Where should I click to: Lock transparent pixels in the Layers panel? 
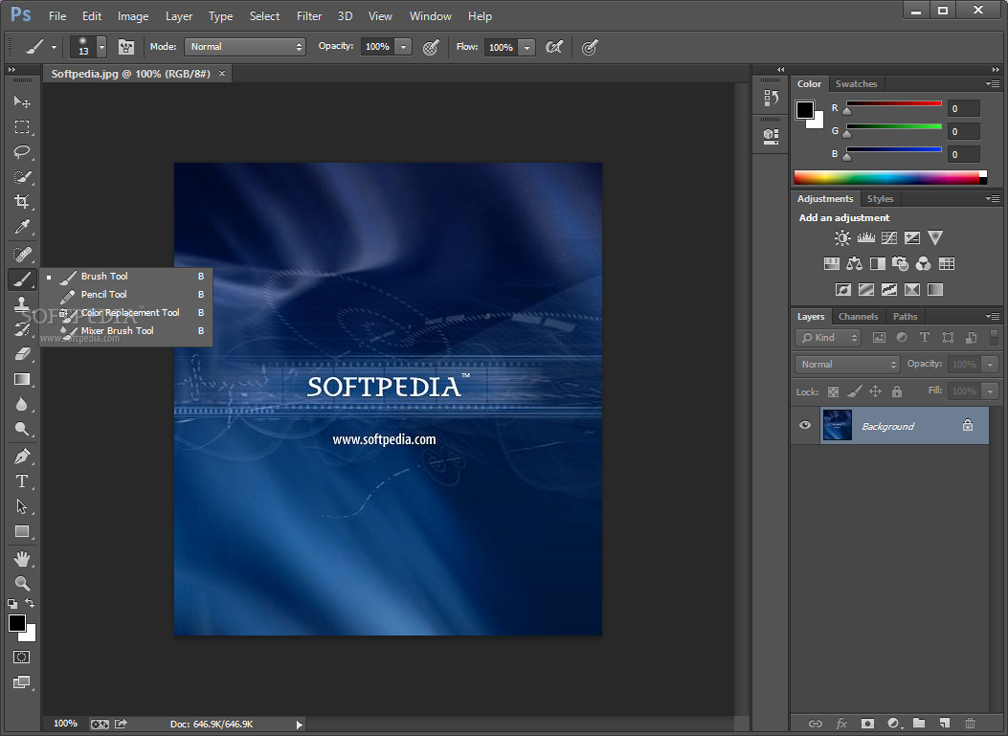pyautogui.click(x=833, y=391)
